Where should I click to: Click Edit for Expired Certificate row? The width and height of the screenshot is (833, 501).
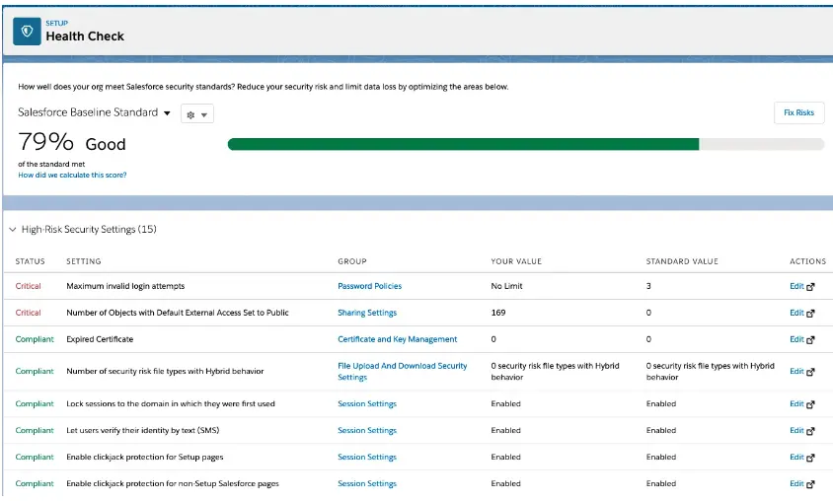point(796,339)
